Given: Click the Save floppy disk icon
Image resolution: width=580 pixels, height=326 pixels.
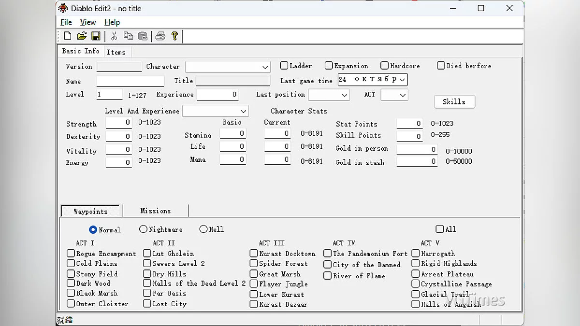Looking at the screenshot, I should (96, 36).
